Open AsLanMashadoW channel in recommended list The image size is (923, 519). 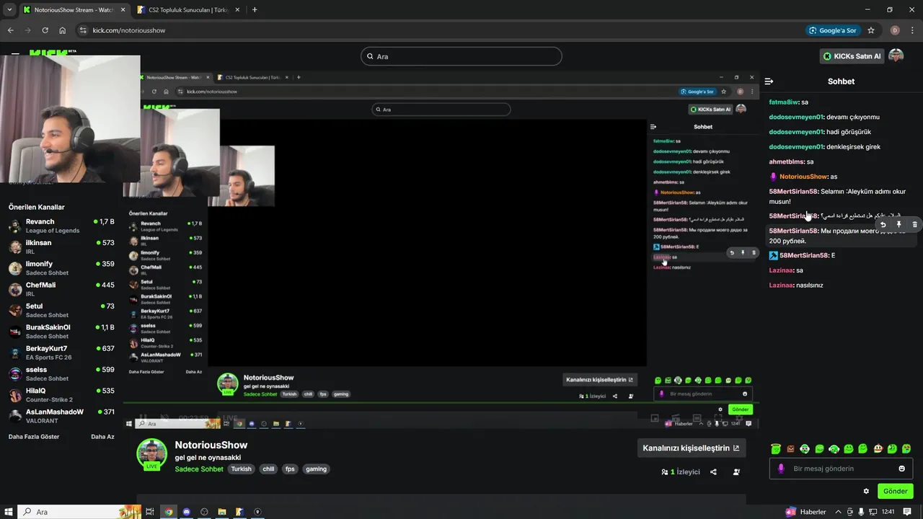tap(61, 416)
